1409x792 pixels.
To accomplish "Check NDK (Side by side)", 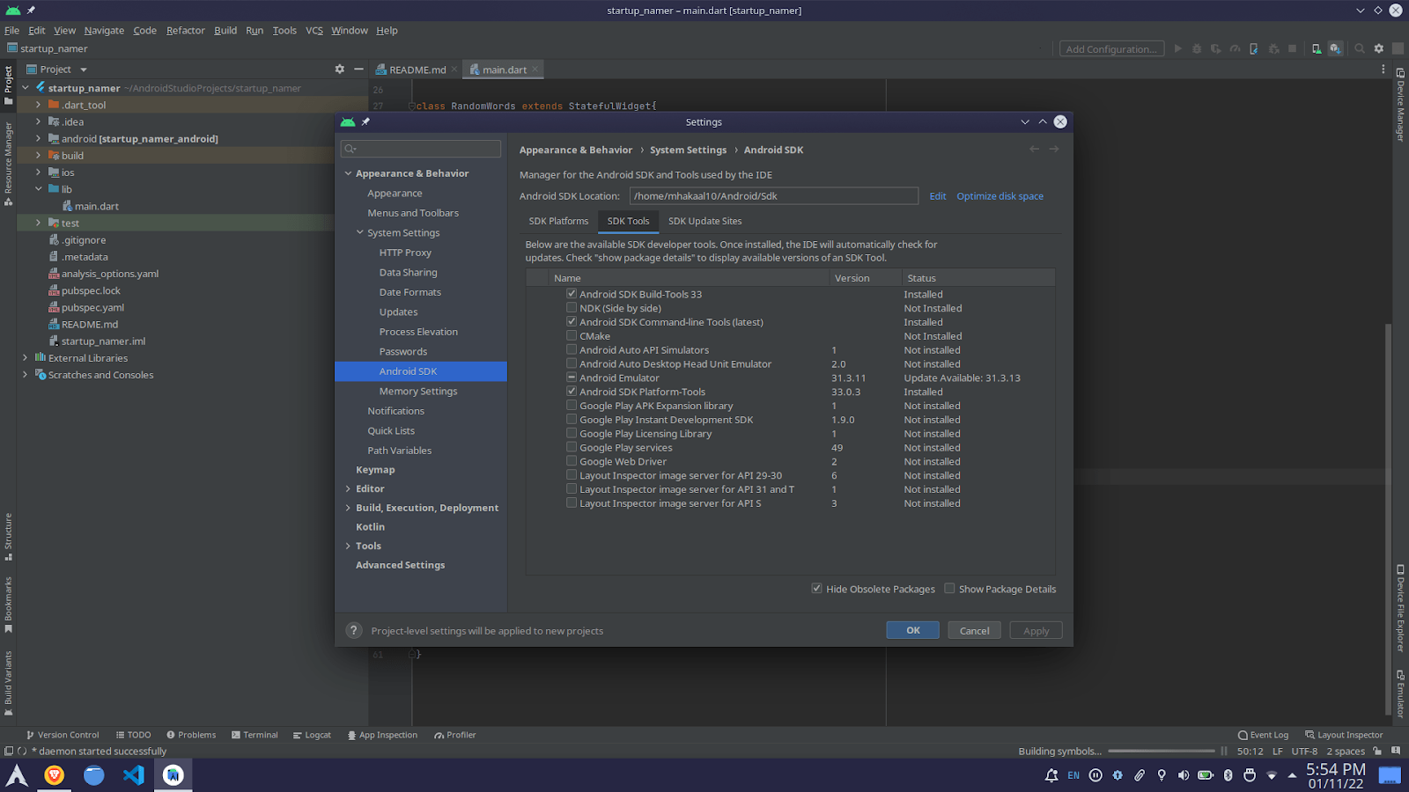I will coord(572,308).
